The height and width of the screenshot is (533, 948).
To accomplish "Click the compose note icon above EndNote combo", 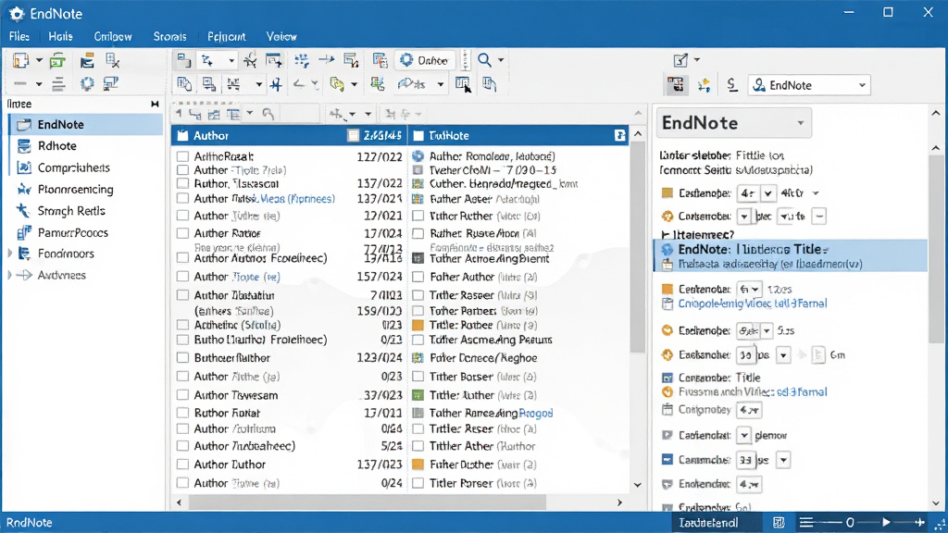I will 680,60.
